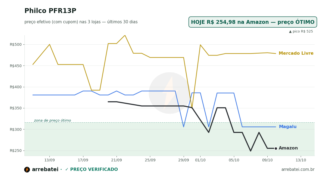The width and height of the screenshot is (326, 176).
Task: Select the PREÇO VERIFICADO badge
Action: [x=91, y=170]
